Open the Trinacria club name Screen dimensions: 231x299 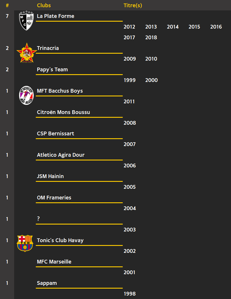coord(48,48)
